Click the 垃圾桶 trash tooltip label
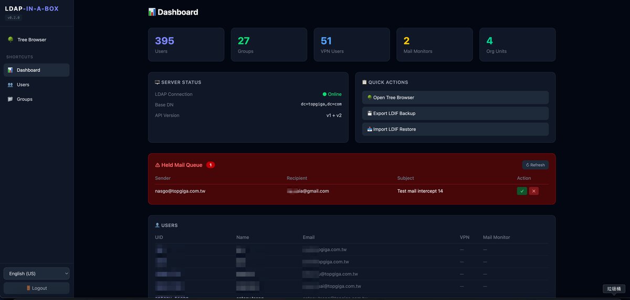Viewport: 630px width, 300px height. click(614, 289)
